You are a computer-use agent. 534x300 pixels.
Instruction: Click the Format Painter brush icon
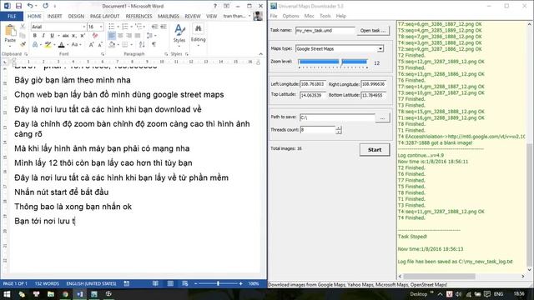[x=23, y=44]
